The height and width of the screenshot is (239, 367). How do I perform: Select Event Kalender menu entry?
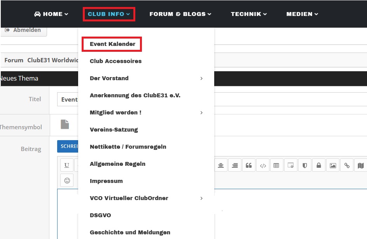[112, 44]
